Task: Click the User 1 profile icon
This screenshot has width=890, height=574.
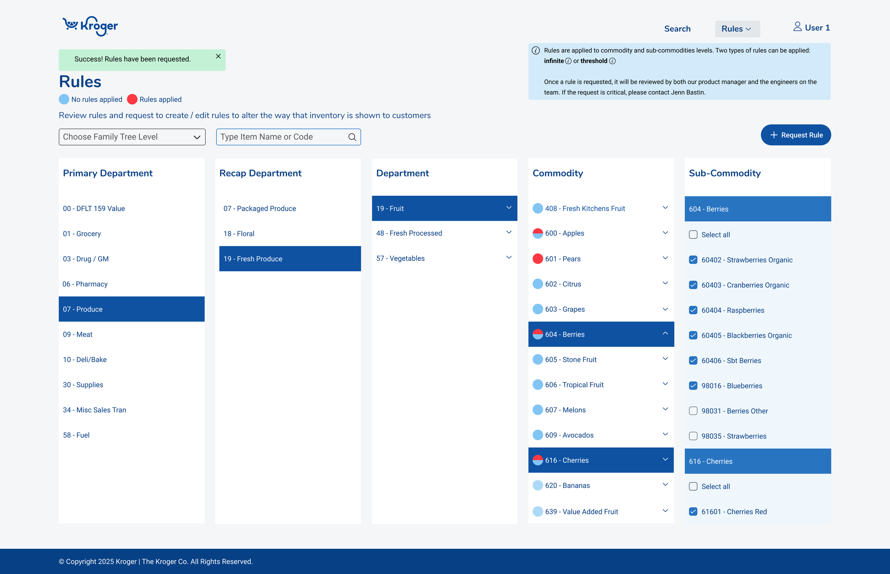Action: click(797, 27)
